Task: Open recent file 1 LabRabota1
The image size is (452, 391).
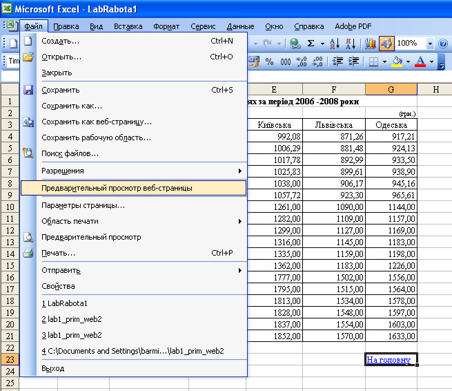Action: [134, 303]
